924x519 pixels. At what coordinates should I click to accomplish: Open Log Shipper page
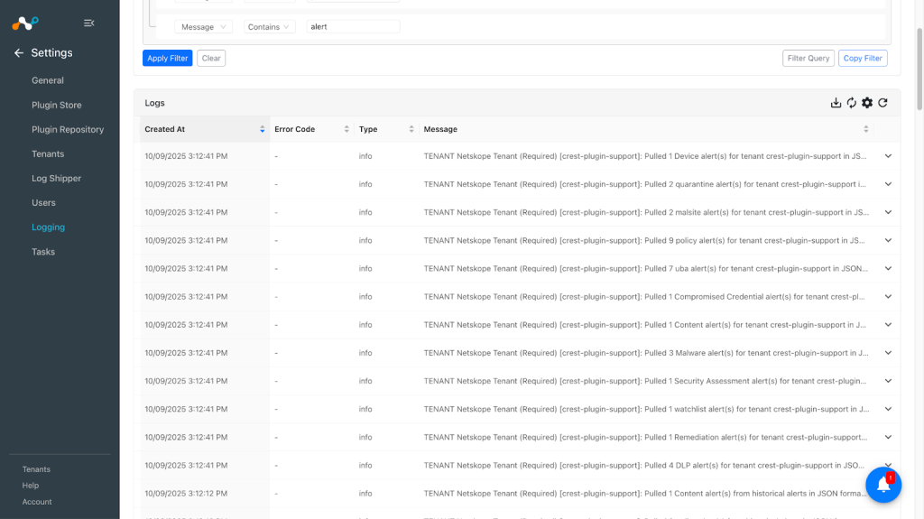57,178
